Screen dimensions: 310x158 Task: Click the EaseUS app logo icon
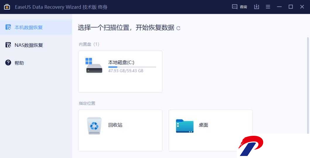click(x=7, y=7)
